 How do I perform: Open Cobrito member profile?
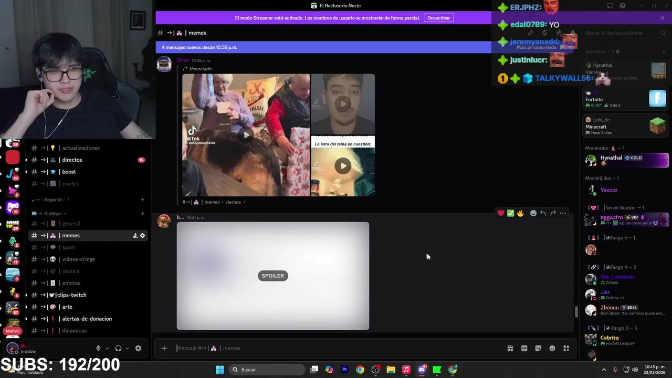(626, 340)
